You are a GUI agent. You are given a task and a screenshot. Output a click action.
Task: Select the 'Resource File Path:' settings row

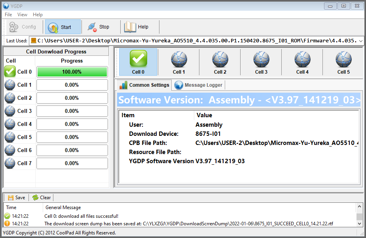coord(239,152)
